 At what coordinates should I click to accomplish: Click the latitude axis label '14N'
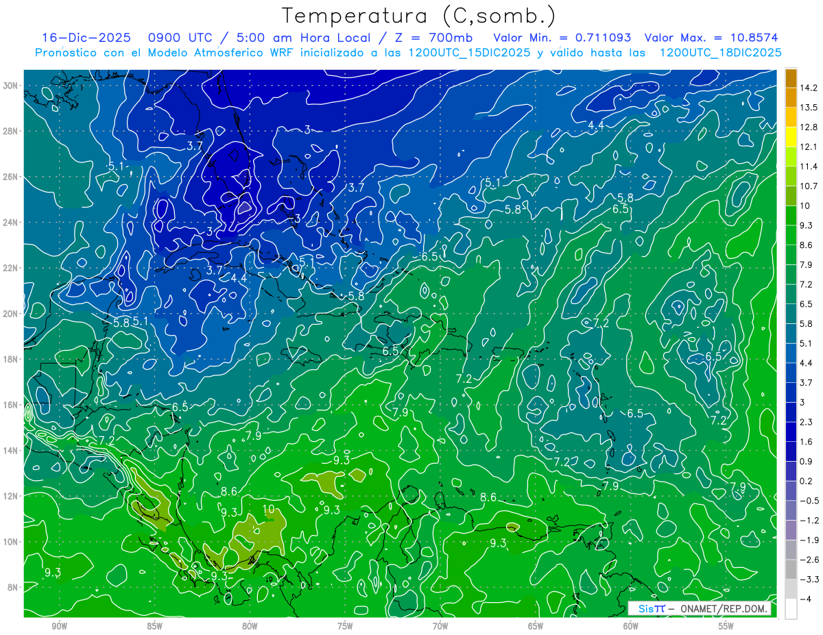tap(10, 450)
